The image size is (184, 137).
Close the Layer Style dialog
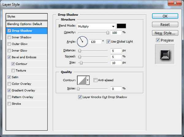pyautogui.click(x=177, y=3)
